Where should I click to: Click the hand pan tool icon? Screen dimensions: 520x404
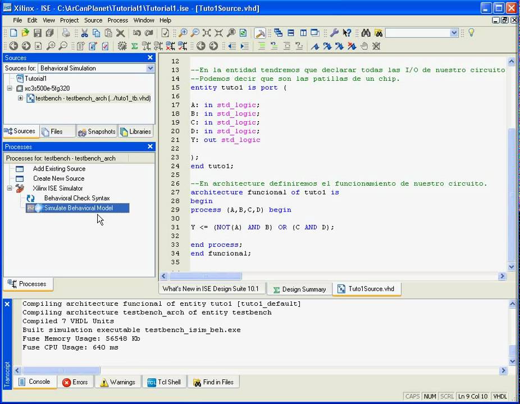click(364, 46)
